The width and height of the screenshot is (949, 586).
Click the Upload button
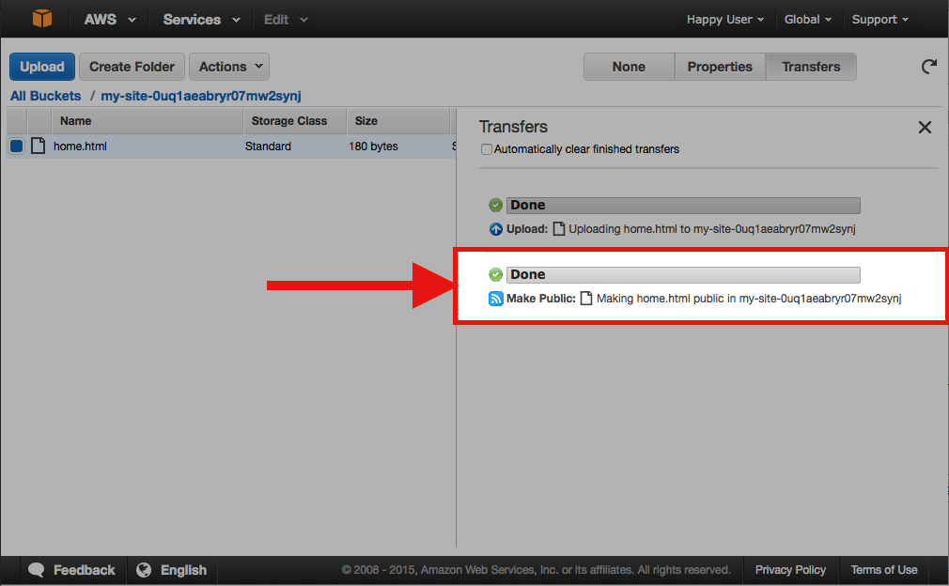point(41,67)
